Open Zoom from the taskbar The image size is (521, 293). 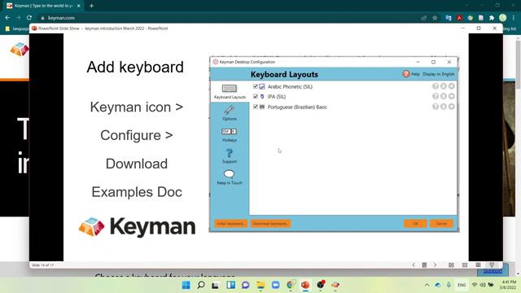(275, 285)
